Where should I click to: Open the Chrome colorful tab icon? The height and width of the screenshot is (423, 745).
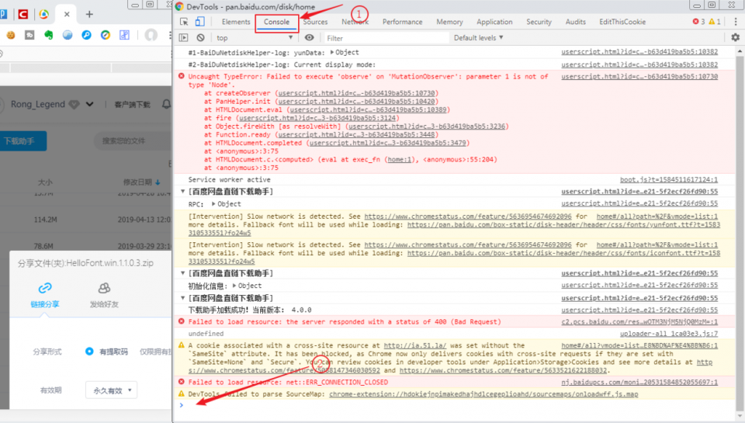[x=43, y=14]
